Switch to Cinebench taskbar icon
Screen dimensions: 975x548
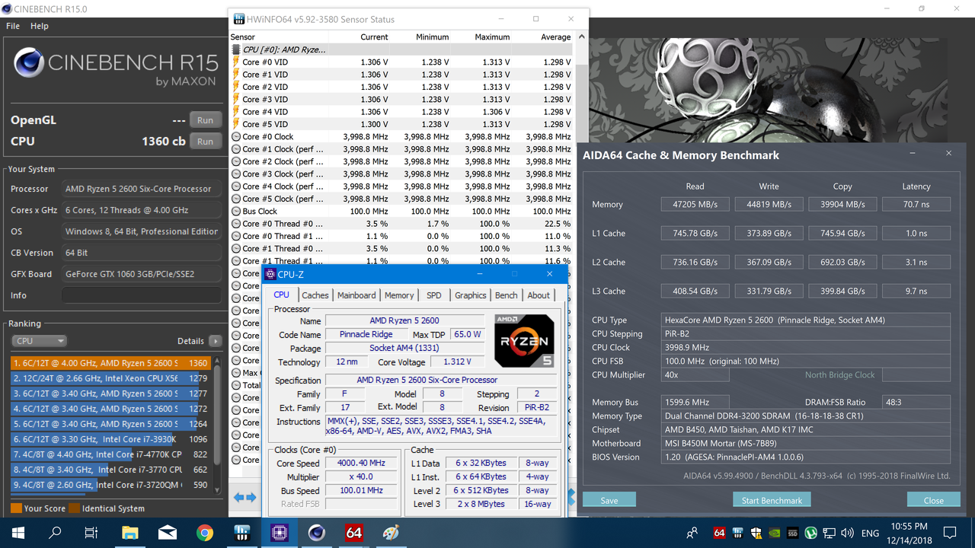point(316,533)
